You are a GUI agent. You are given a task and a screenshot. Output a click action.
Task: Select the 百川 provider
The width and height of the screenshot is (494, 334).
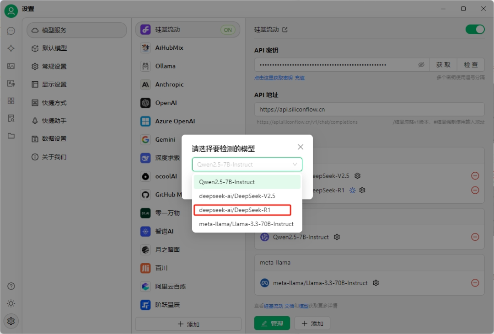(188, 268)
